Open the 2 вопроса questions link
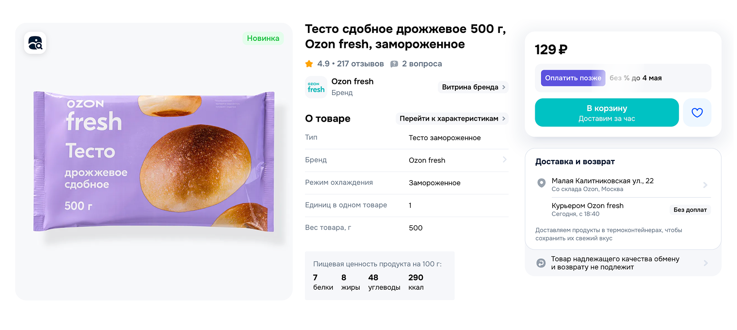Viewport: 737px width, 330px height. click(422, 64)
